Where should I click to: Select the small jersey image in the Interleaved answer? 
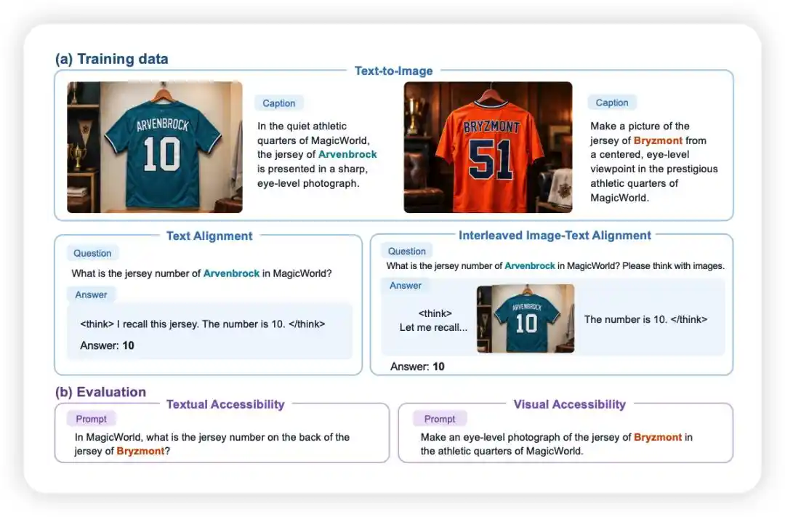526,318
